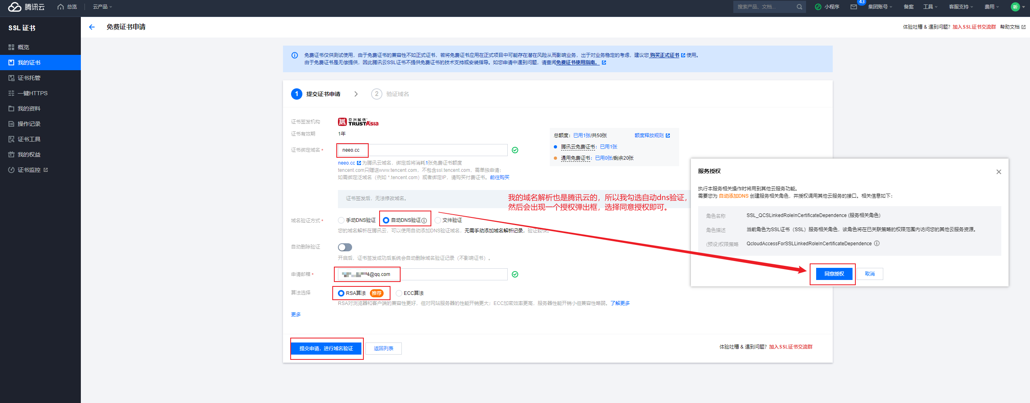Select 文件验证 radio option

(438, 220)
